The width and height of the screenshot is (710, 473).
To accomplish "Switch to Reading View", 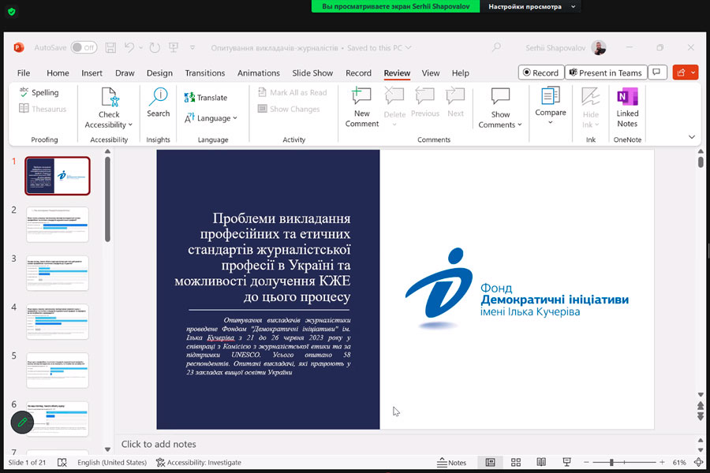I will pos(541,463).
